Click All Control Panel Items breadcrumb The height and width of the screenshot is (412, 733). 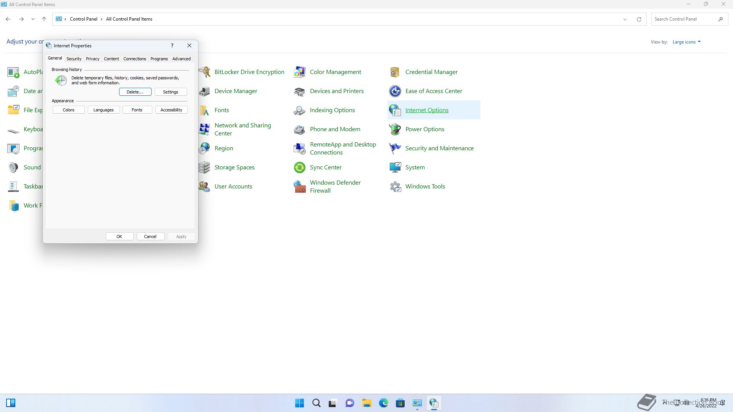129,19
